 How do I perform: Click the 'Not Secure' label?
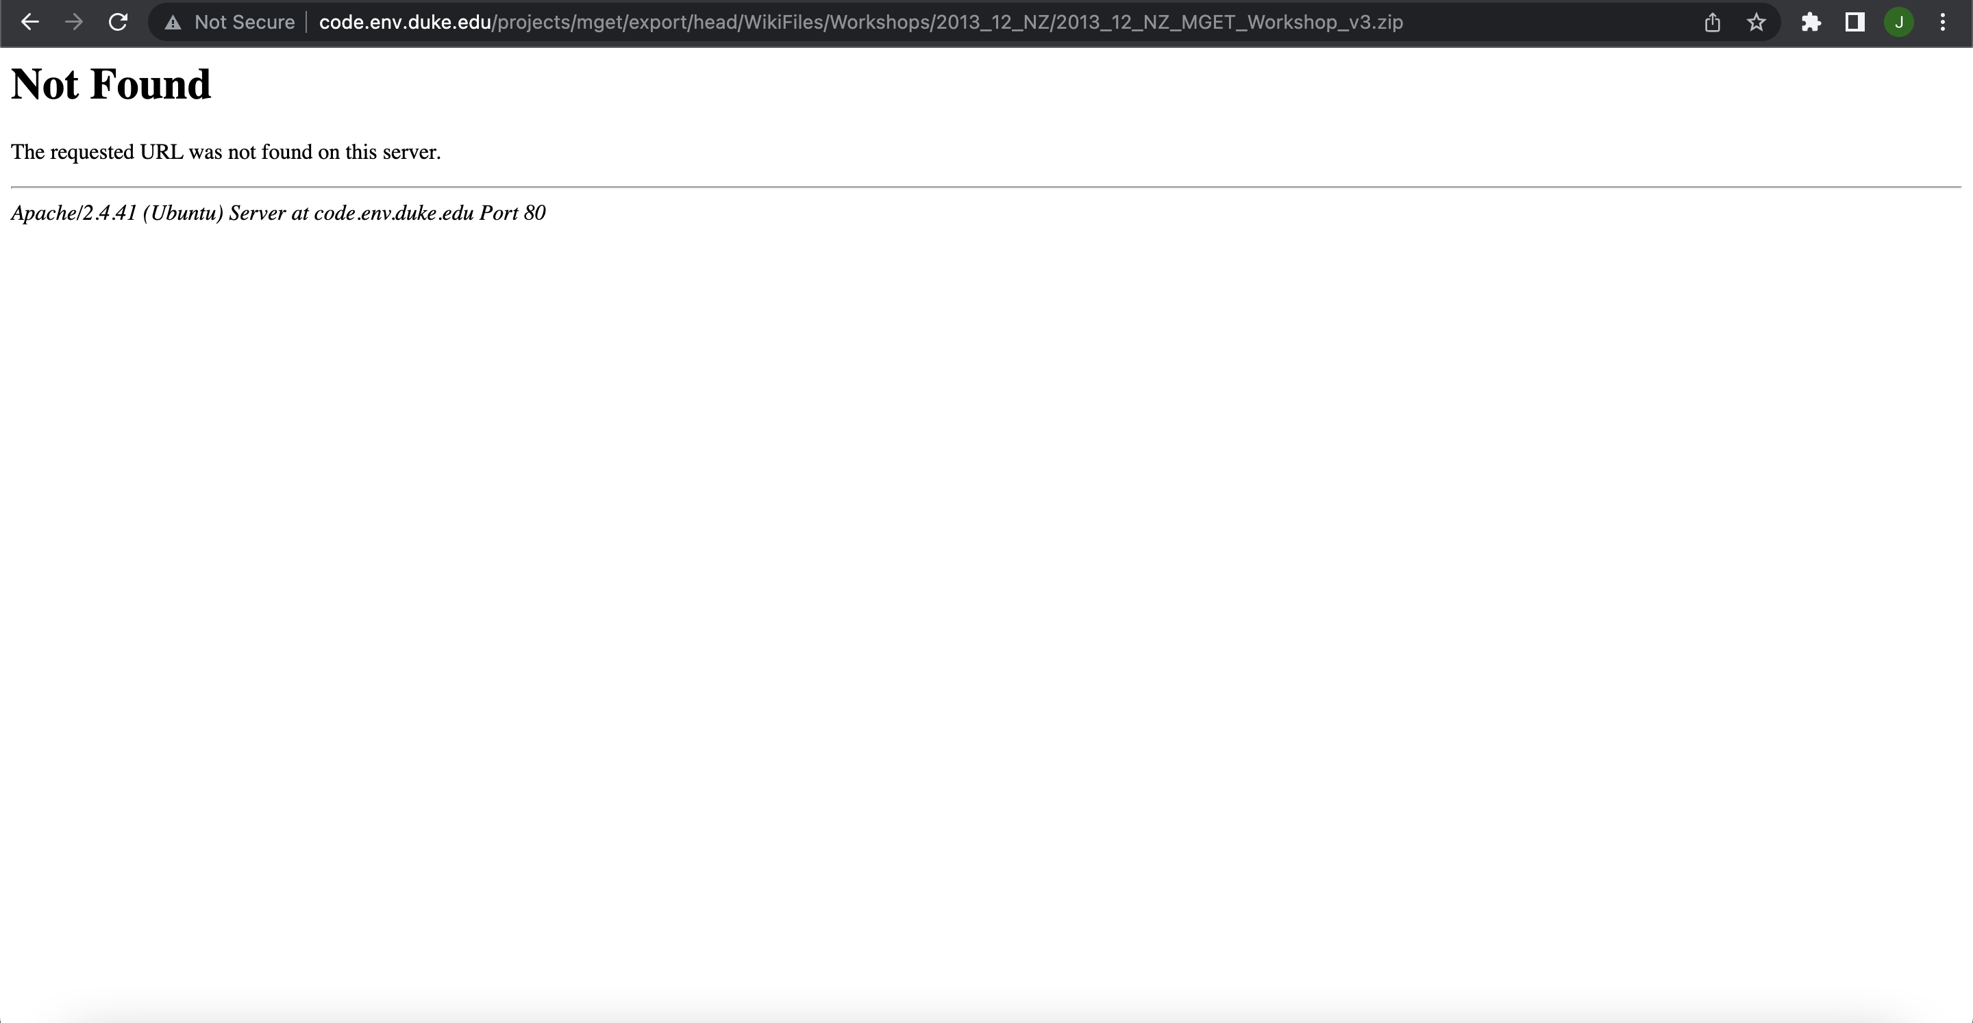pos(245,22)
